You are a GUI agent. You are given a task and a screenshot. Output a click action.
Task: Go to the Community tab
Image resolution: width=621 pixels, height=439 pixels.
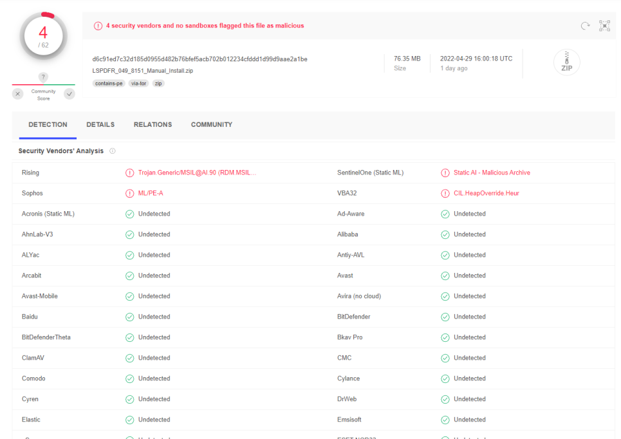tap(212, 125)
